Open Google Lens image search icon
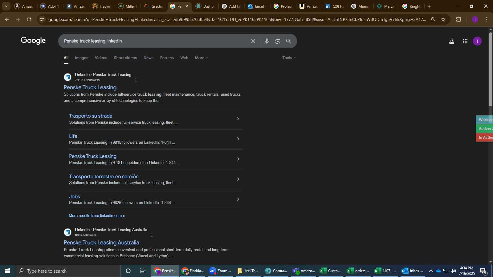Image resolution: width=493 pixels, height=277 pixels. click(278, 41)
